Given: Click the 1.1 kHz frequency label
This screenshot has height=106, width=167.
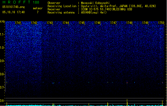Looking at the screenshot, I should click(x=2, y=34).
